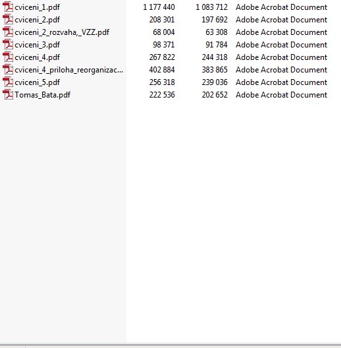
Task: Click size value 68 004
Action: [x=164, y=32]
